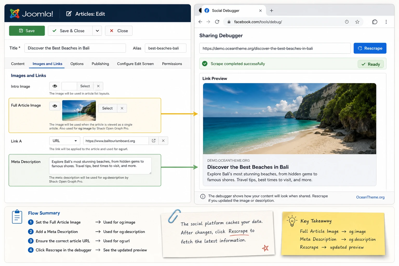Image resolution: width=399 pixels, height=266 pixels.
Task: Switch to the Content tab
Action: [18, 64]
